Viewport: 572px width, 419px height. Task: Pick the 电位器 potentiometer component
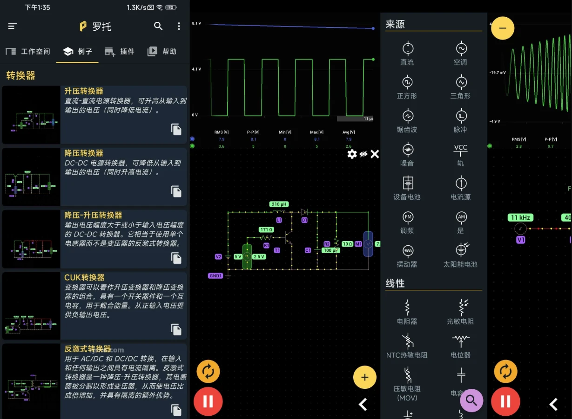coord(460,346)
